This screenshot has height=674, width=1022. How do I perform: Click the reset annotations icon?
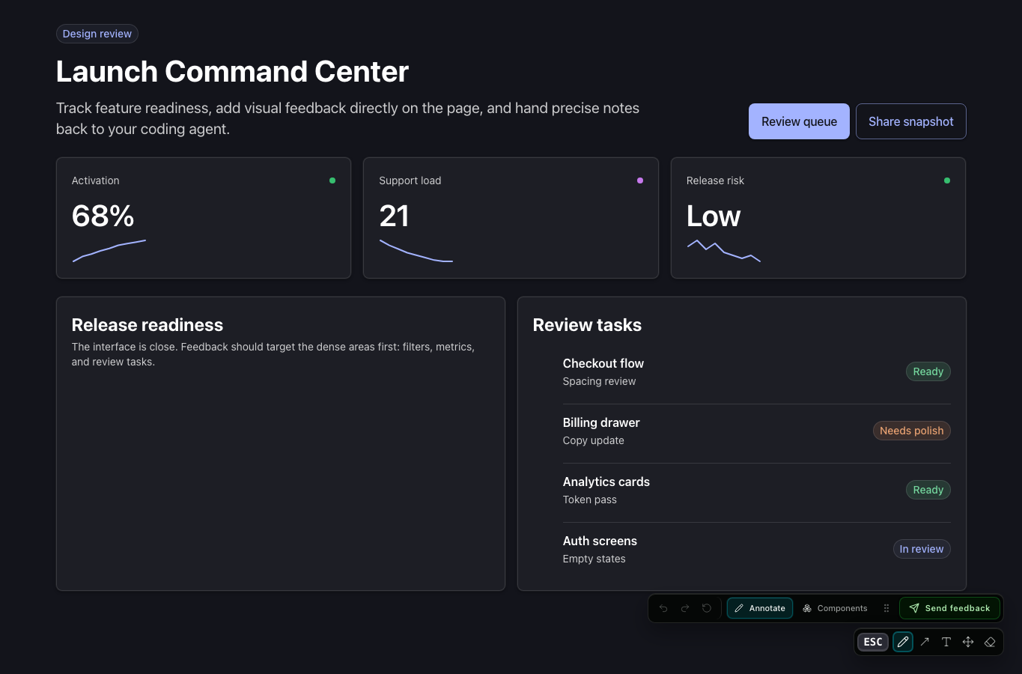(707, 608)
